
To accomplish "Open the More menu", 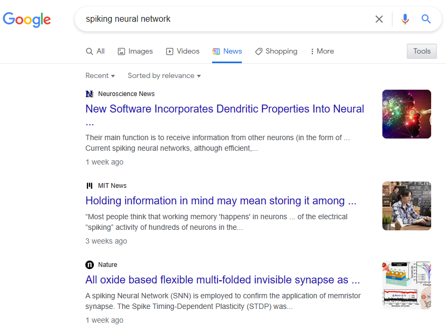I will tap(322, 51).
